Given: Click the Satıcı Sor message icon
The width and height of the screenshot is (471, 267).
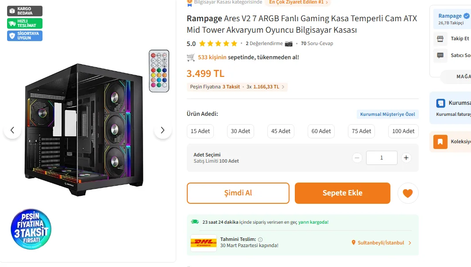Looking at the screenshot, I should tap(440, 55).
